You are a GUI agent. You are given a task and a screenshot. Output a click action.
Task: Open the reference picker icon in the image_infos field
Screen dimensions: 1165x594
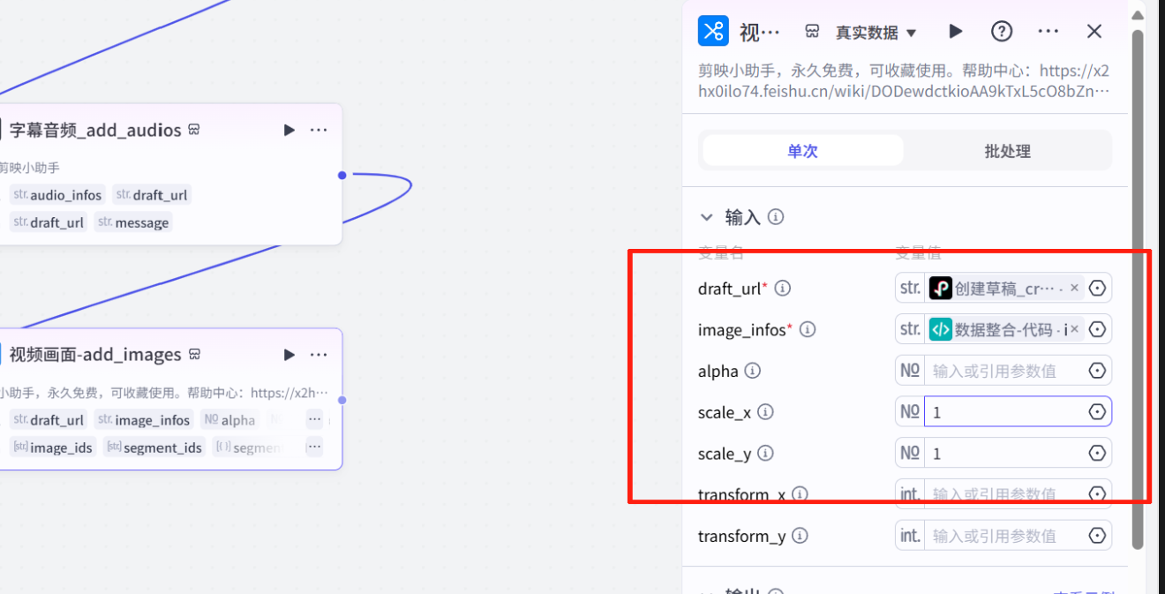pyautogui.click(x=1098, y=329)
